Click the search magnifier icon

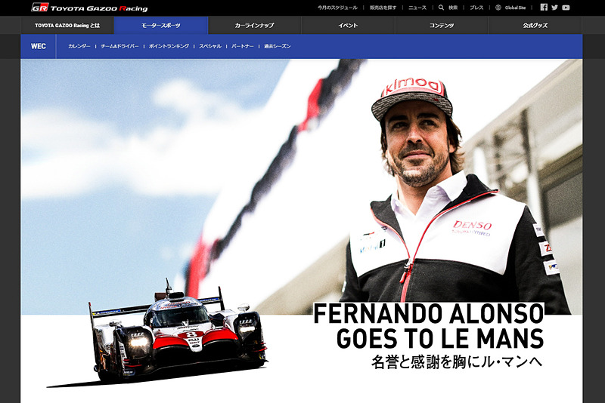click(x=441, y=8)
